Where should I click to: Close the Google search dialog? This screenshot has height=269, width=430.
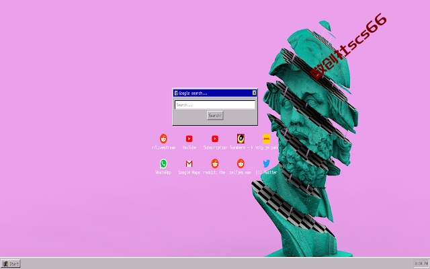[254, 93]
